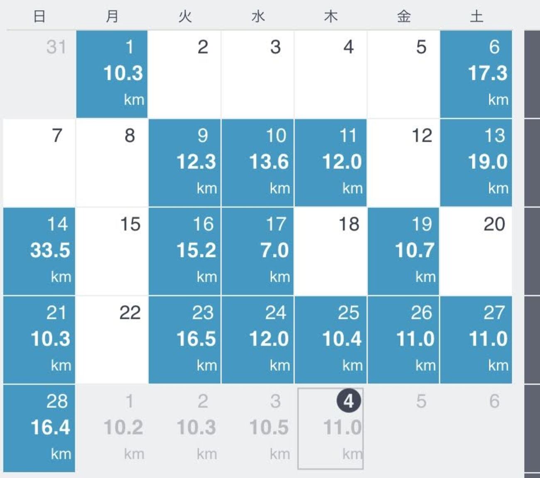Viewport: 540px width, 478px height.
Task: Select the dark sidebar strip beside the first week
Action: 532,74
